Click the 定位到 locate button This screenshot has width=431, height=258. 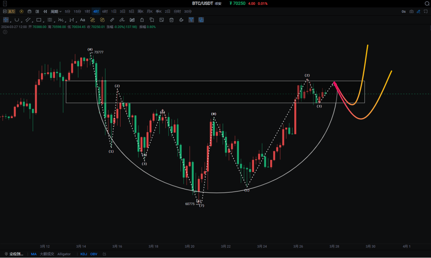click(14, 254)
